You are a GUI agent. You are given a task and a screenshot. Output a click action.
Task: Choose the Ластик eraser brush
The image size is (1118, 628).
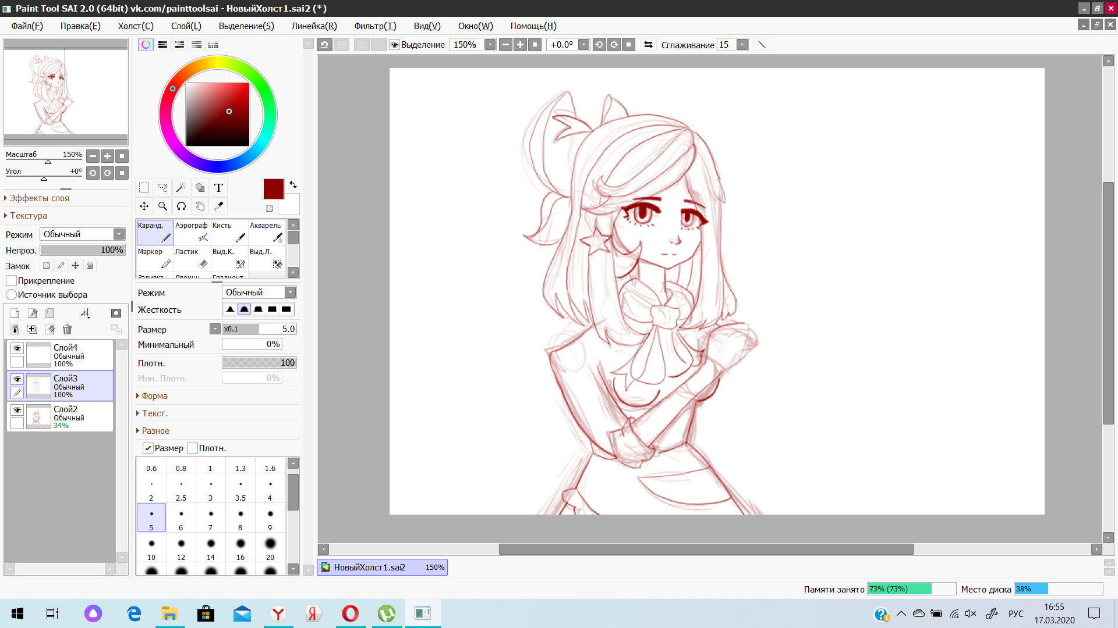(x=192, y=258)
